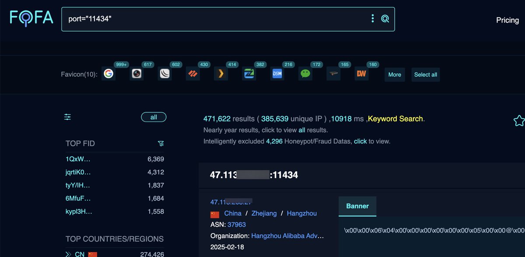Select the yellow chevron favicon with 414 badge
The image size is (525, 257).
[x=221, y=74]
